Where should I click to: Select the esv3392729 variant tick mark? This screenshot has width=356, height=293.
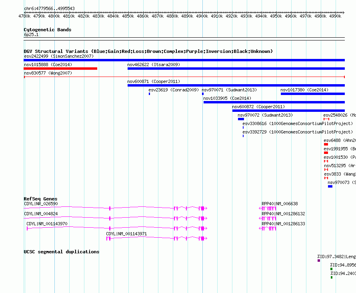[x=243, y=136]
